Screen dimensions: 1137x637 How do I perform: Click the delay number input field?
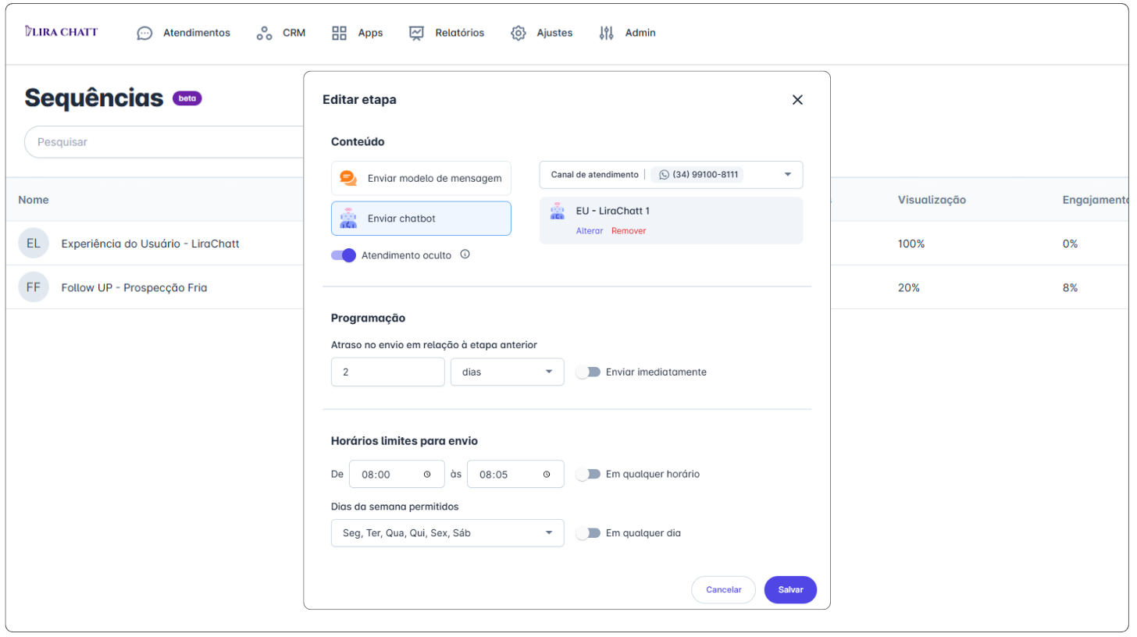pos(387,372)
